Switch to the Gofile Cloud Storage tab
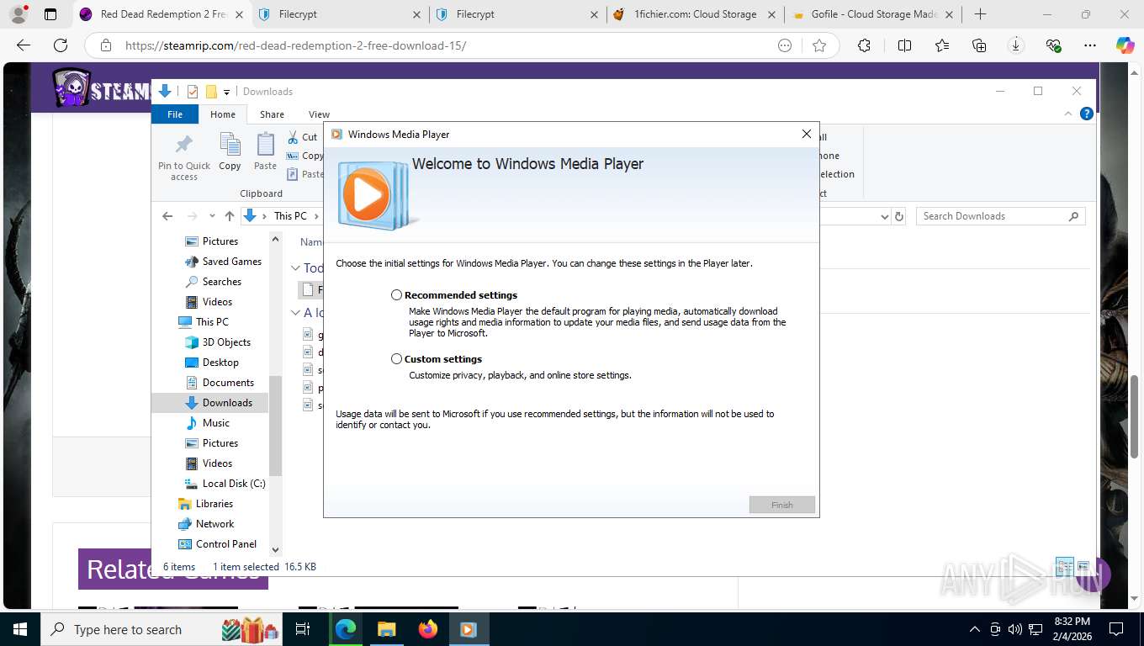This screenshot has width=1144, height=646. pyautogui.click(x=873, y=14)
